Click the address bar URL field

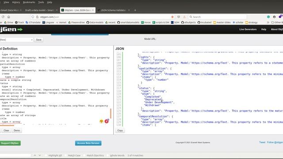[103, 17]
